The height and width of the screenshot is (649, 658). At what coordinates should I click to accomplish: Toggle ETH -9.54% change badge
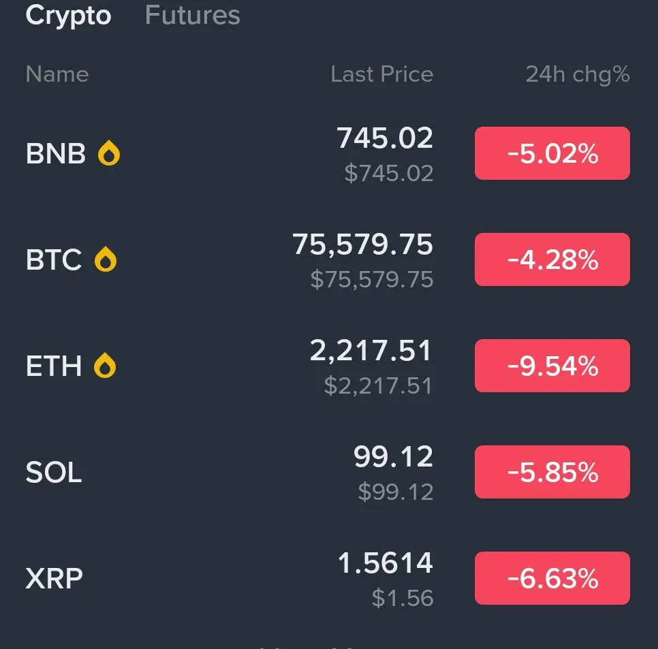[552, 366]
